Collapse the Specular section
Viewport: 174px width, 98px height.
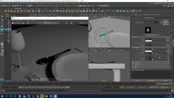click(x=133, y=47)
